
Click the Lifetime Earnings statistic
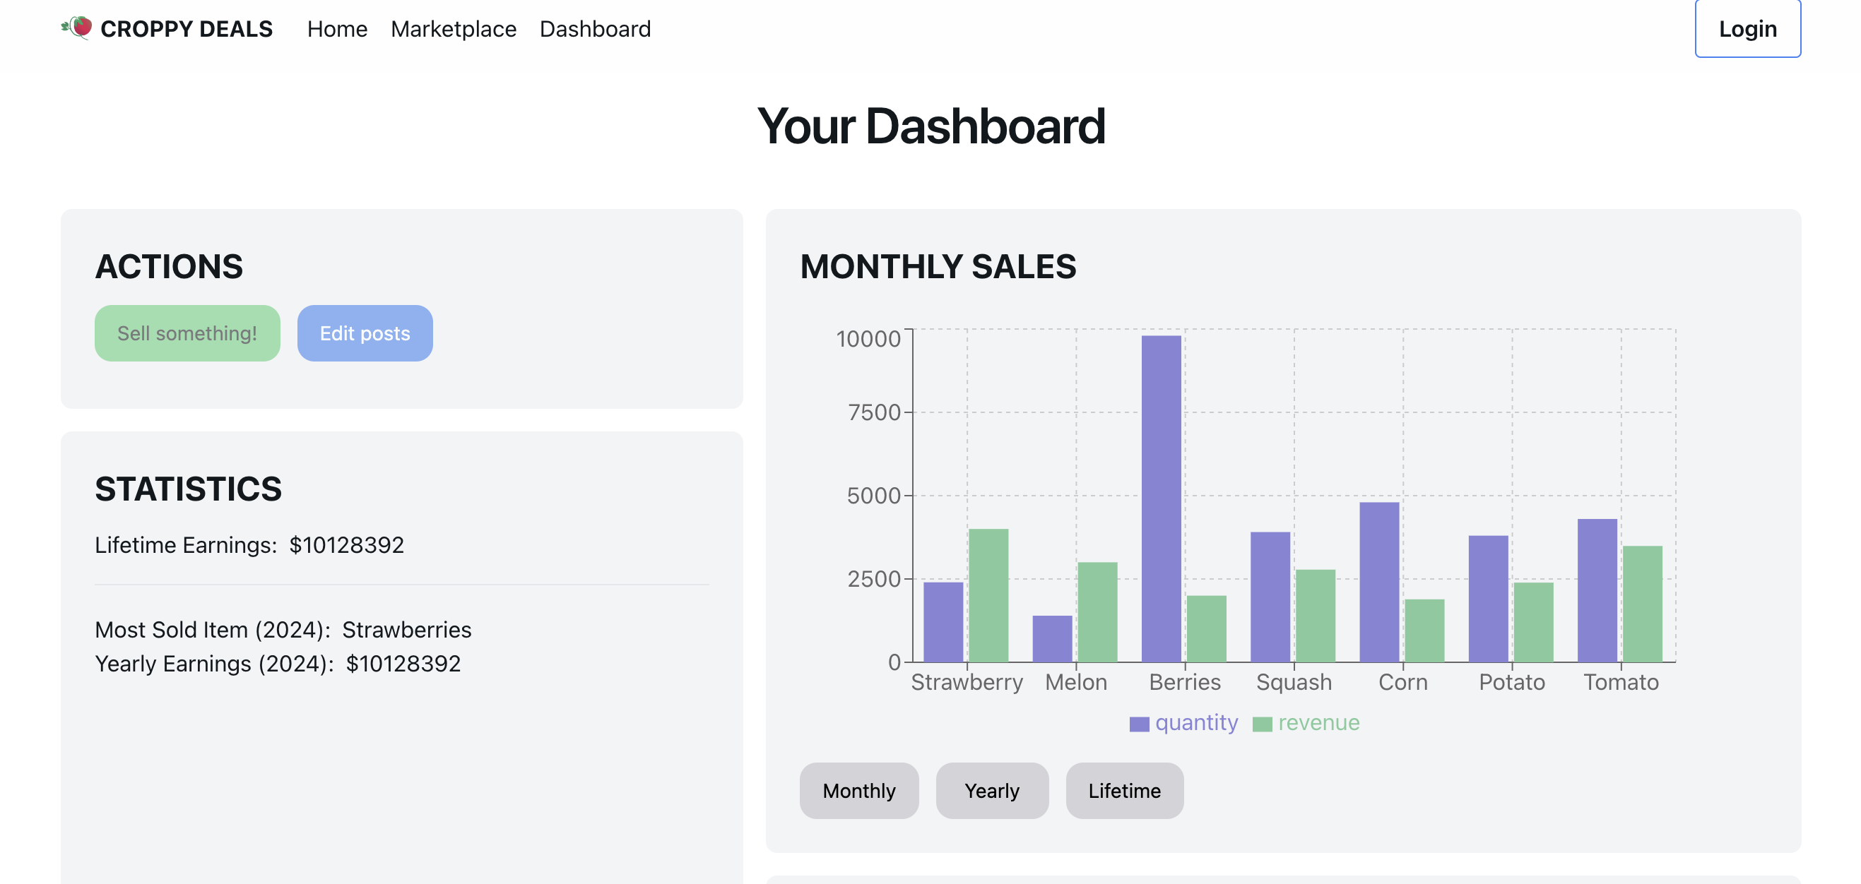coord(250,545)
